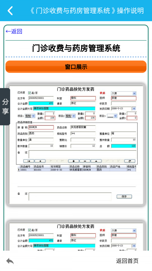This screenshot has height=271, width=152.
Task: Click the ←返回 link
Action: pos(14,31)
